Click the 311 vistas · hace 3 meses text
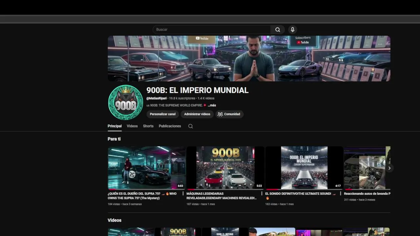The width and height of the screenshot is (420, 236). click(360, 200)
